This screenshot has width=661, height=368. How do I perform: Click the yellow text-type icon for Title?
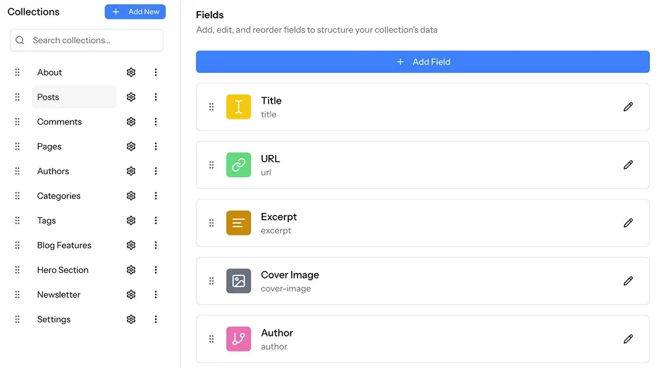tap(239, 107)
